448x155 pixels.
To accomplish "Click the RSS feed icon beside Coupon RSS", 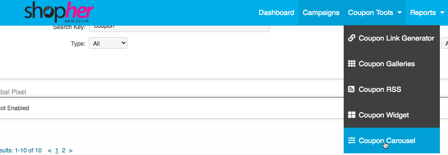I will point(351,89).
